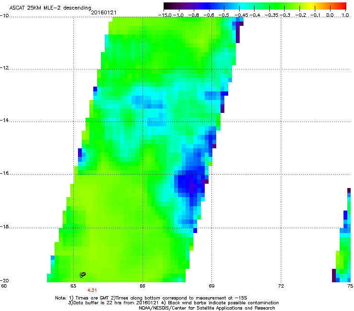The image size is (354, 311).
Task: Click the longitude label 72
Action: [x=281, y=286]
